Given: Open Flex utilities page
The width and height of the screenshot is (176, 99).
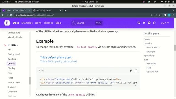Looking at the screenshot, I should (x=10, y=73).
